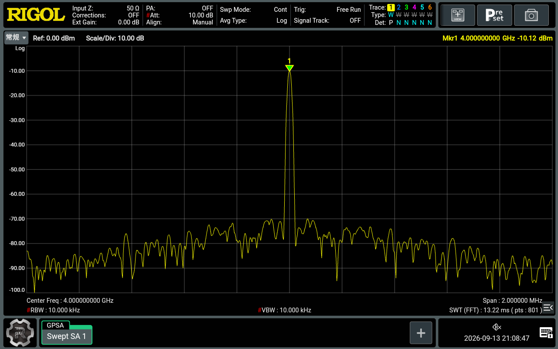Image resolution: width=558 pixels, height=349 pixels.
Task: Open the keyboard lock icon
Action: (546, 333)
